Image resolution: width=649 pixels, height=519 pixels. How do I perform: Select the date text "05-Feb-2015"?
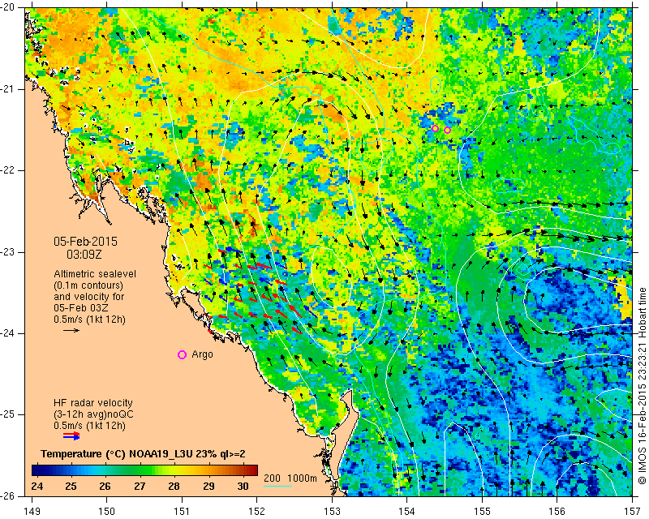pos(86,242)
